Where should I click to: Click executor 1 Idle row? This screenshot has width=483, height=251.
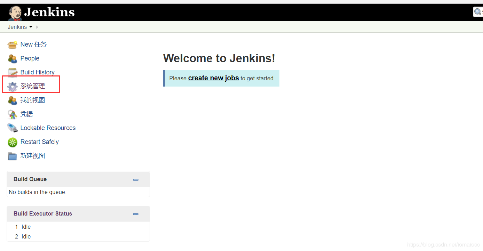(x=78, y=227)
